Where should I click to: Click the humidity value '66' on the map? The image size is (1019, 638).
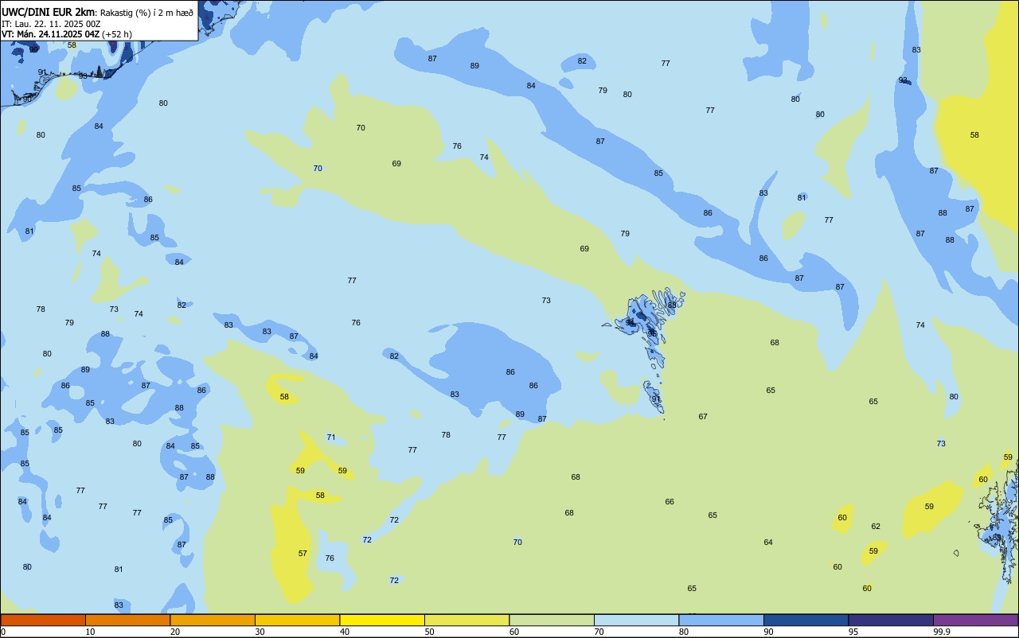670,502
